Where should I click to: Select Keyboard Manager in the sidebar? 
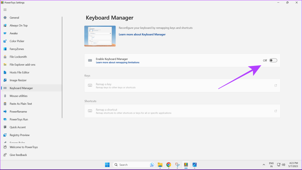31,88
